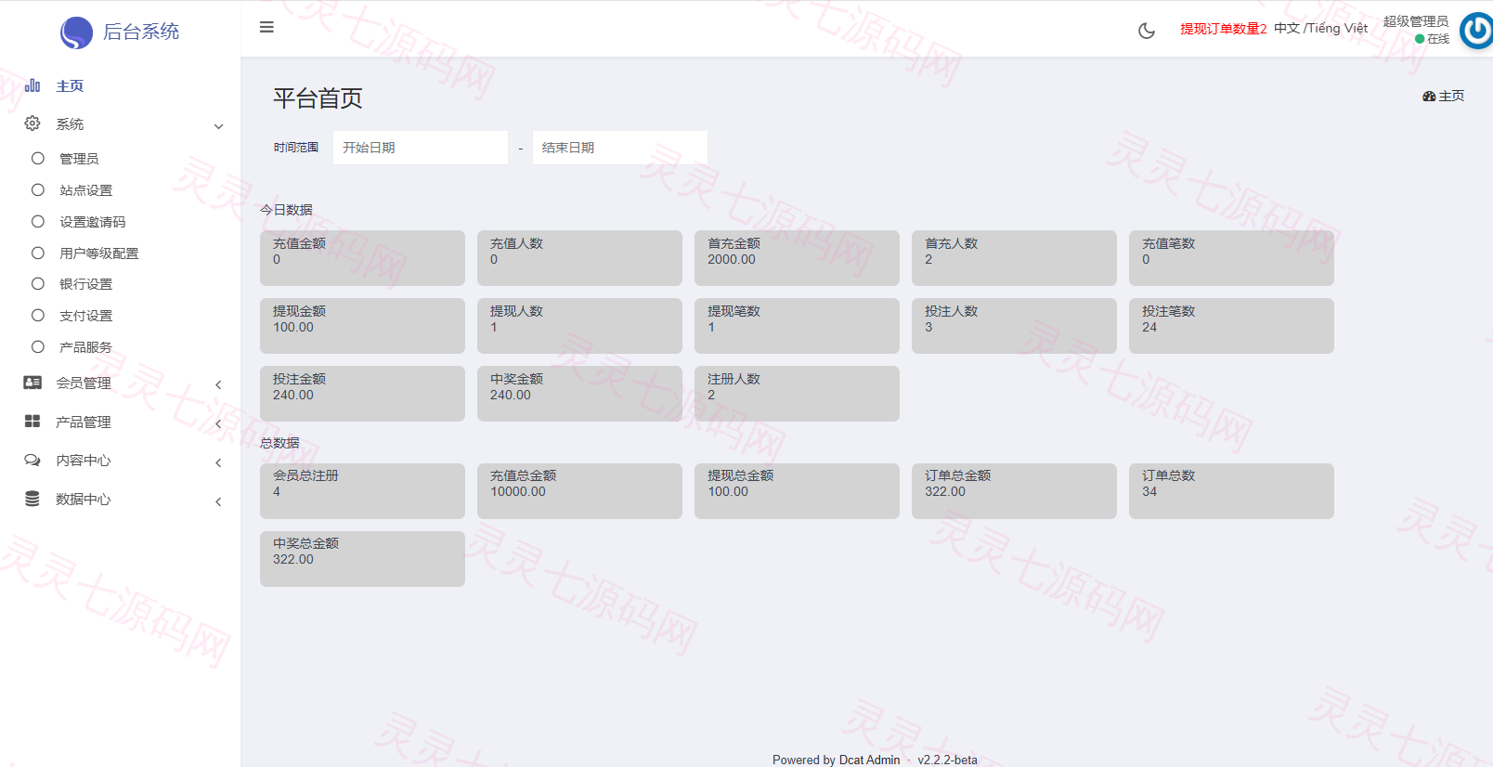Click the 会员管理 ID card icon
Screen dimensions: 1493x767
32,383
